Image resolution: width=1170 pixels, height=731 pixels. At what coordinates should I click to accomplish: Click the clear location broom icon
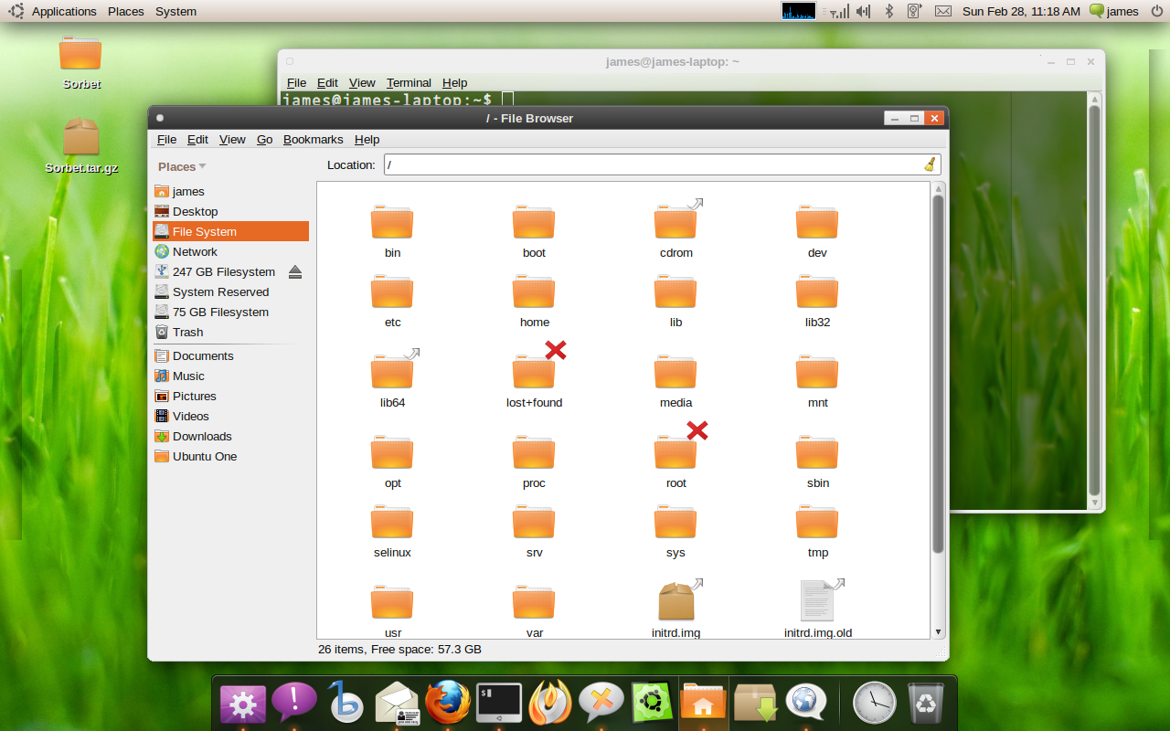[930, 164]
